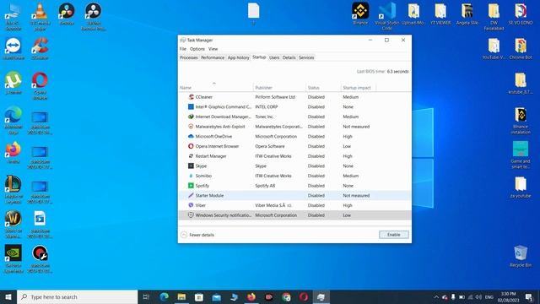Image resolution: width=540 pixels, height=304 pixels.
Task: Switch to the Users tab
Action: point(274,57)
